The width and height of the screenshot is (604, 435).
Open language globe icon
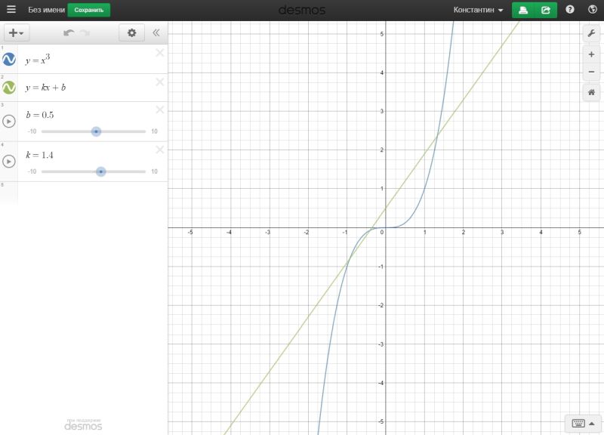[x=593, y=10]
